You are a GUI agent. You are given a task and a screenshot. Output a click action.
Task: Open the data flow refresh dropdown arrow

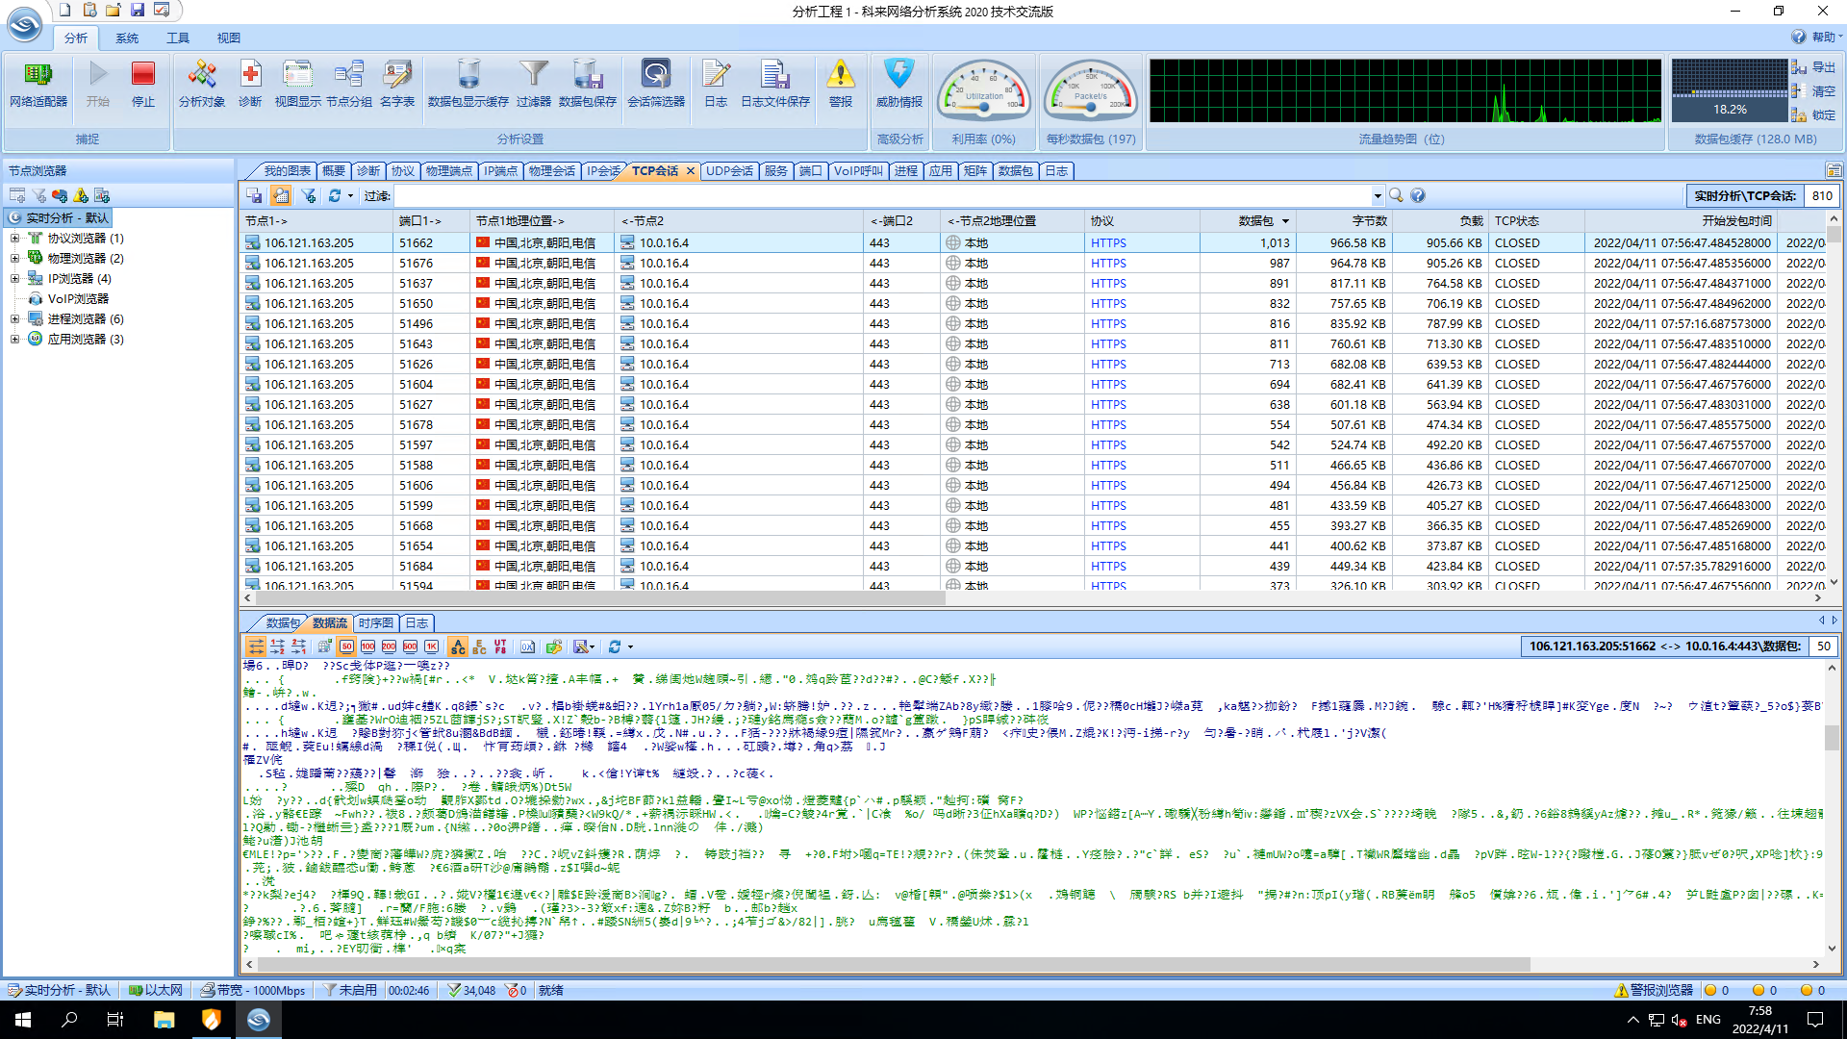630,647
